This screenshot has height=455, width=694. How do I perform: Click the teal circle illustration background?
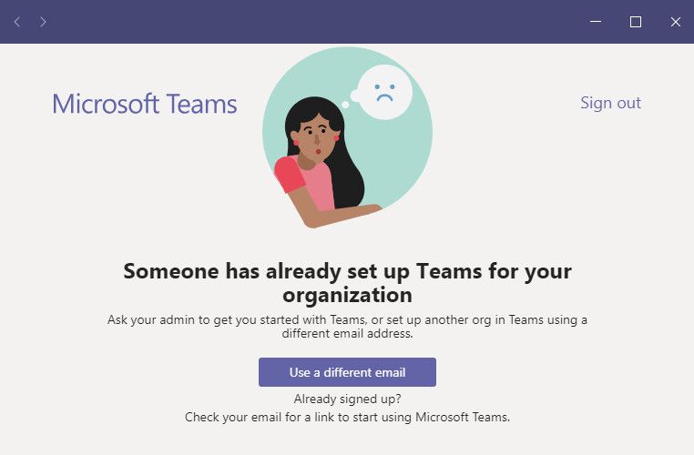[x=398, y=155]
